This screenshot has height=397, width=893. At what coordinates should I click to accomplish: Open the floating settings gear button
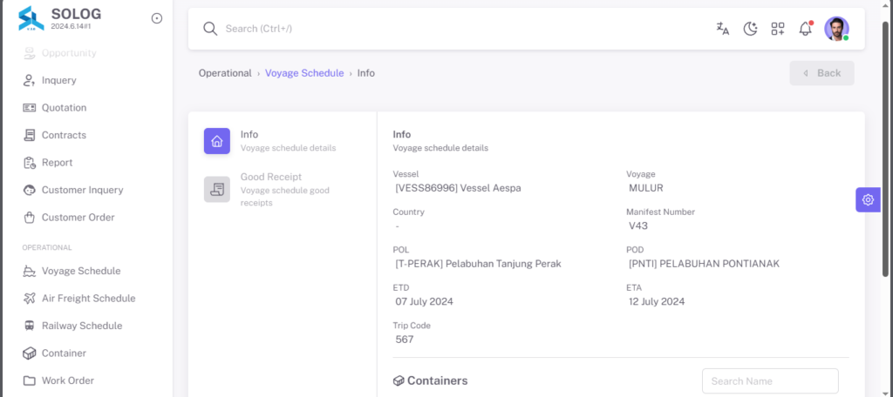coord(868,199)
